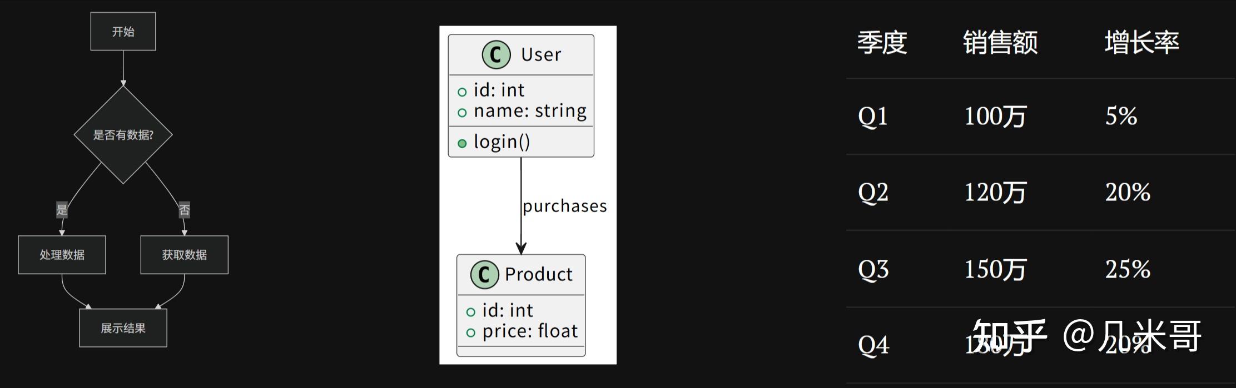Select the green login() method bullet

point(462,143)
